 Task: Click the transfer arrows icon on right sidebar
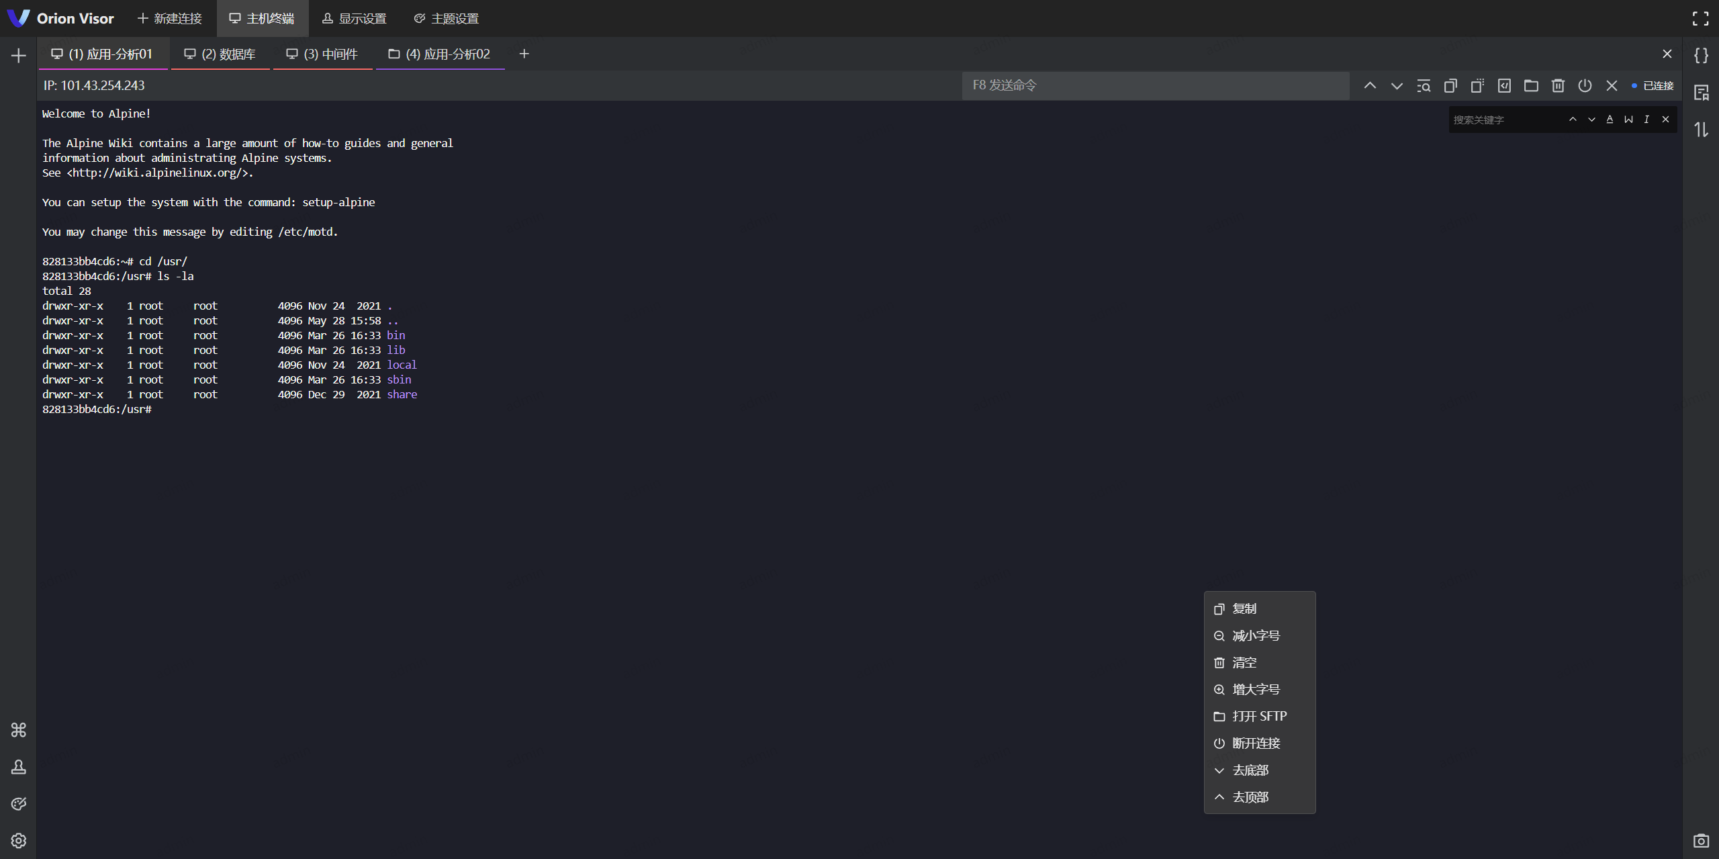coord(1701,129)
